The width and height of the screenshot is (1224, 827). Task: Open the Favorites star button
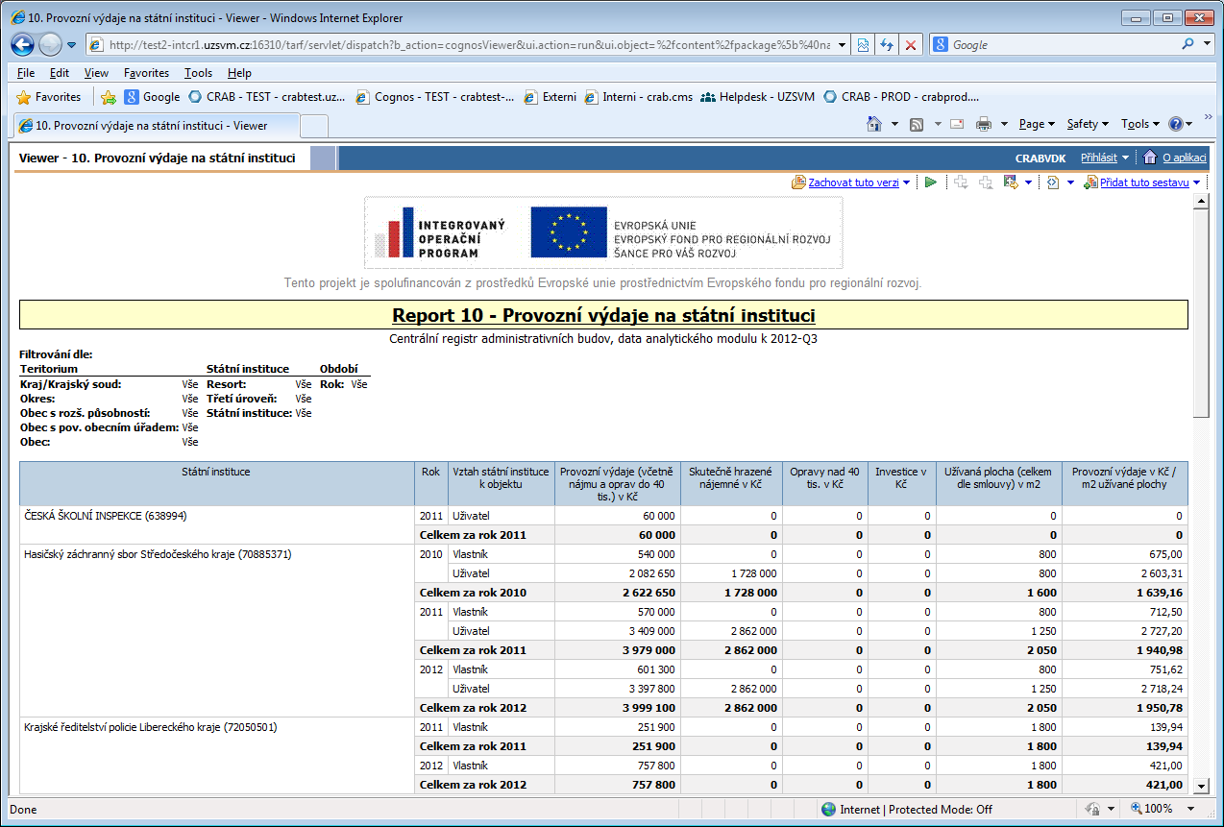click(x=49, y=97)
